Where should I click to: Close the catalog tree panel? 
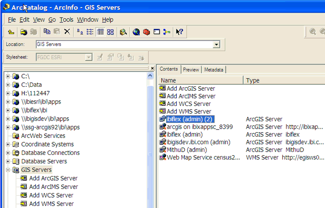152,68
